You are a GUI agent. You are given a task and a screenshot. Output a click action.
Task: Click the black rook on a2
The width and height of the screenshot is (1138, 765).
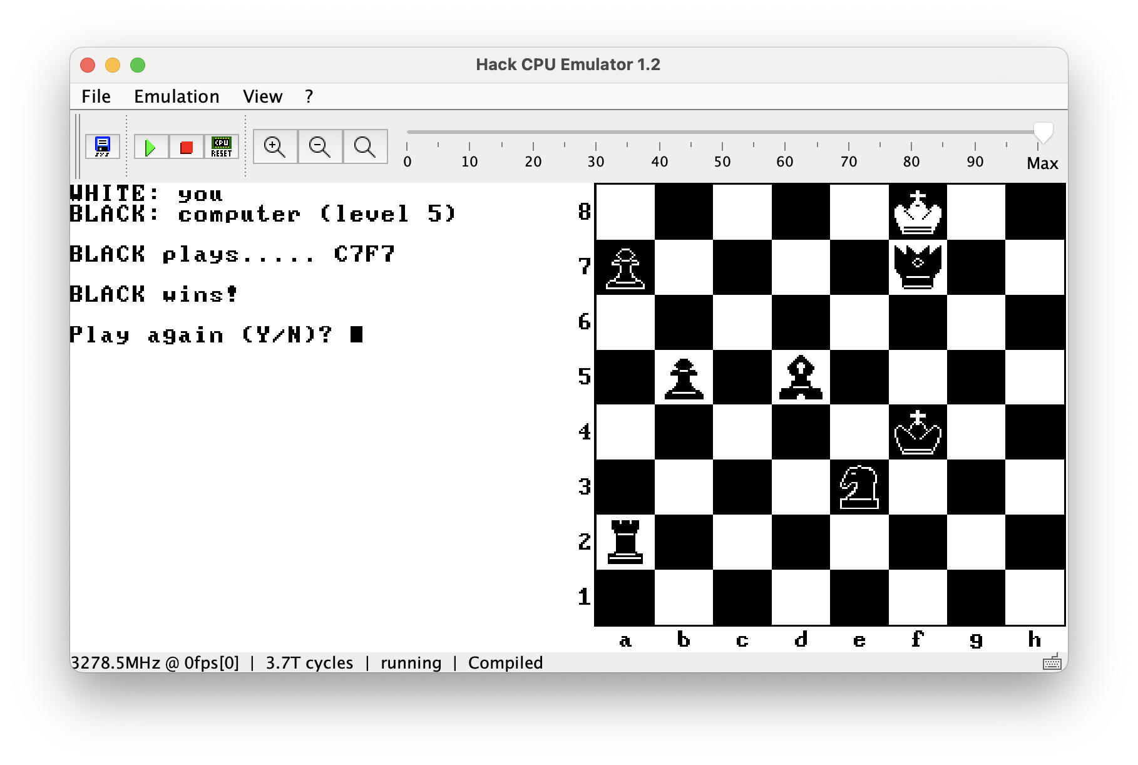[625, 542]
